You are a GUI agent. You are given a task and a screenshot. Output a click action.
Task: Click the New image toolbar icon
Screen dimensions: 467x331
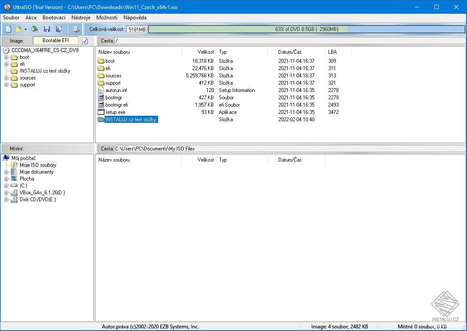click(8, 29)
